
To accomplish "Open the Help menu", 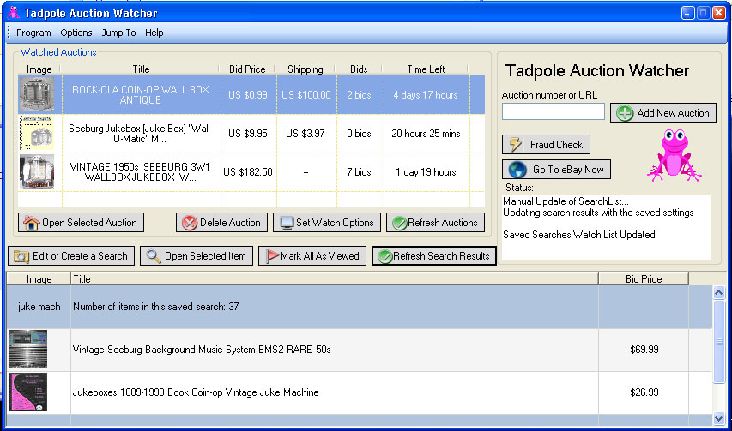I will (x=154, y=33).
